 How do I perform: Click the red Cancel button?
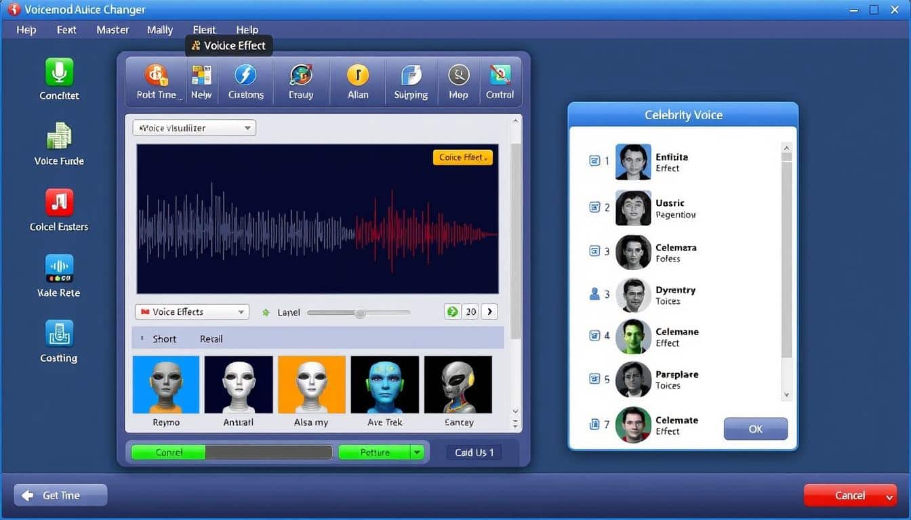[850, 495]
